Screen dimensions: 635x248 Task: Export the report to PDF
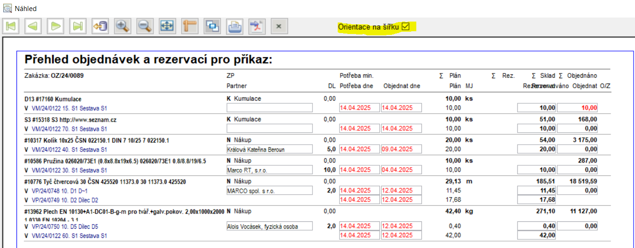[257, 26]
